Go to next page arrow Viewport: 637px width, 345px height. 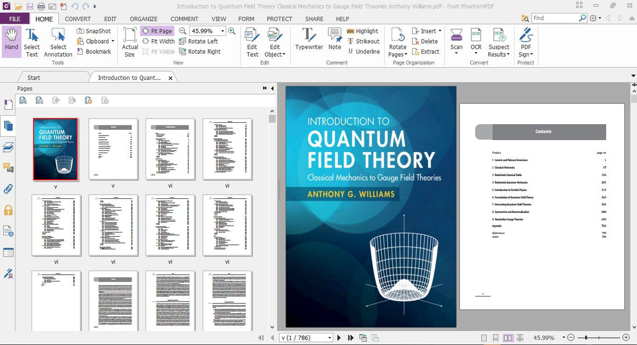point(339,338)
